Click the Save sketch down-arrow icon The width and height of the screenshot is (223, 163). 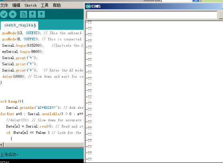41,14
